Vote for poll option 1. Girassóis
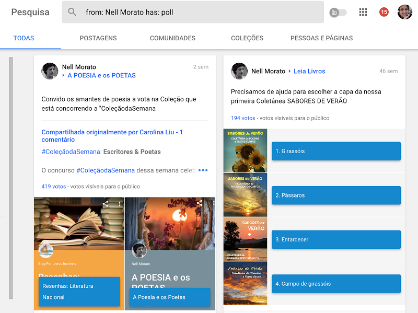Image resolution: width=418 pixels, height=313 pixels. [336, 150]
